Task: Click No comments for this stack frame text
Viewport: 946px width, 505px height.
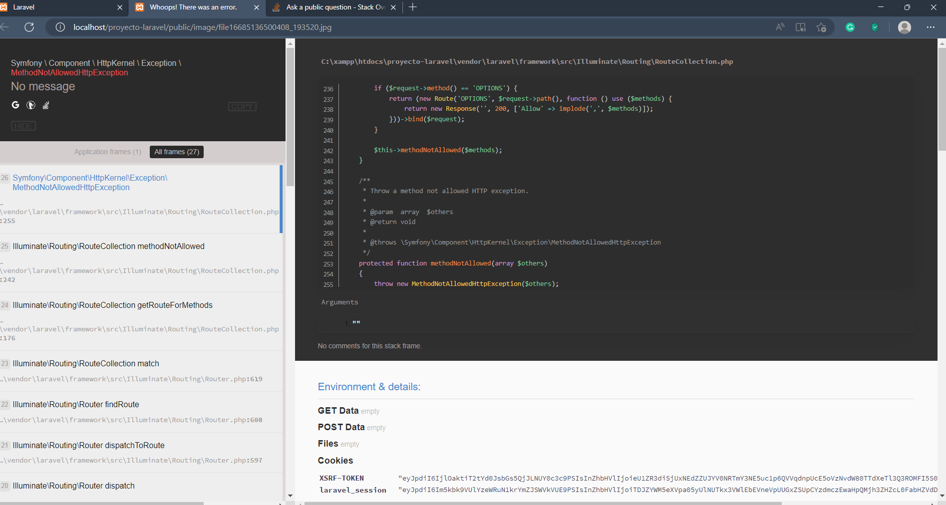Action: (370, 346)
